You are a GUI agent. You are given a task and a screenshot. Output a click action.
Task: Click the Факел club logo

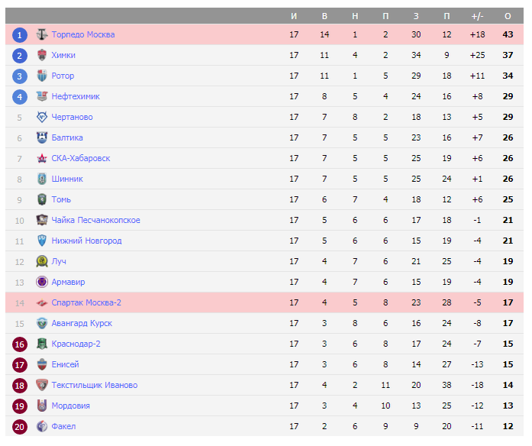pos(42,426)
